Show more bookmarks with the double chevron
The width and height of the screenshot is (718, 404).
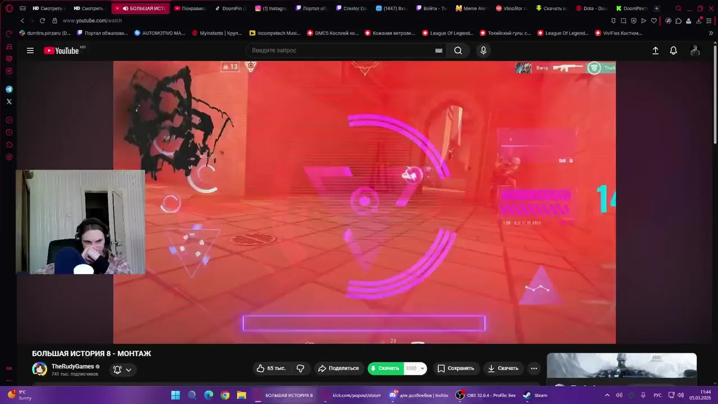click(711, 33)
